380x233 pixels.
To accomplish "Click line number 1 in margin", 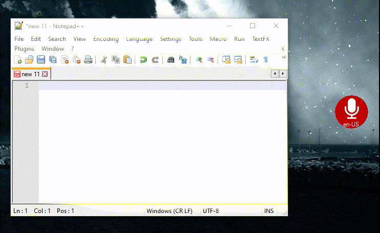I will pos(27,85).
